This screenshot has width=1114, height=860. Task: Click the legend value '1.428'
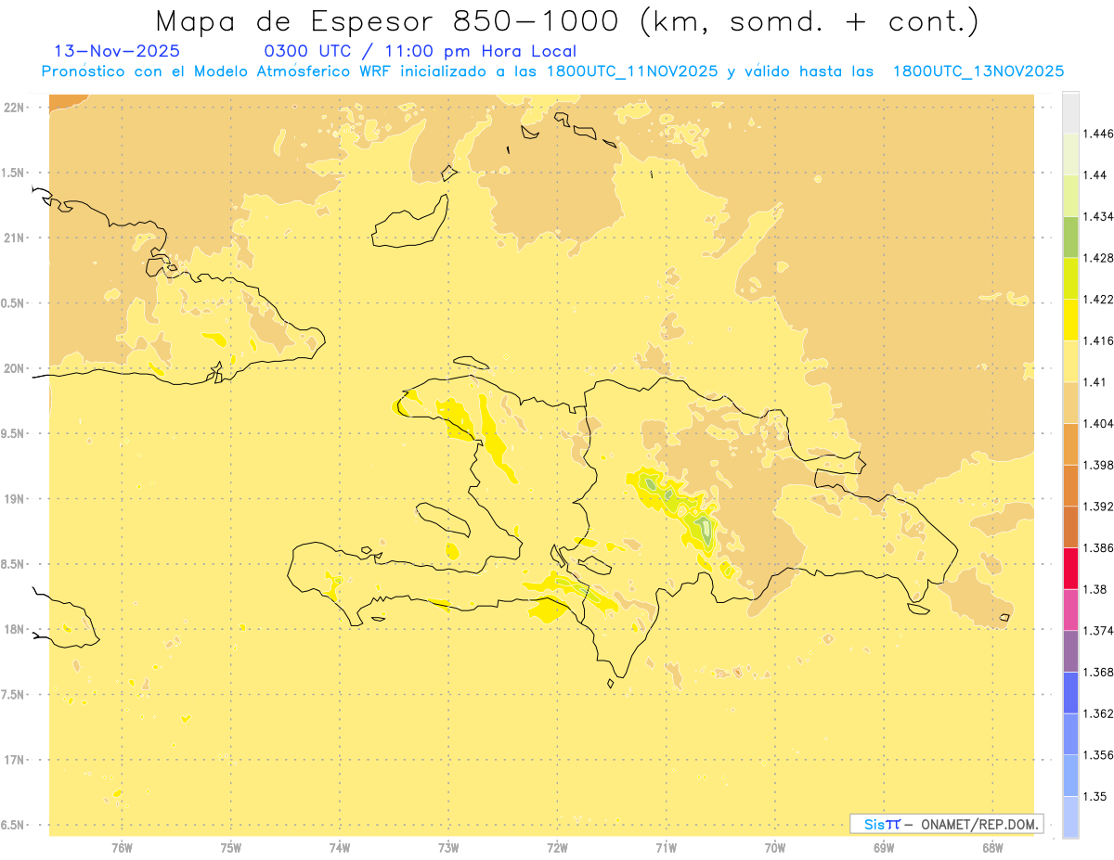click(x=1098, y=258)
